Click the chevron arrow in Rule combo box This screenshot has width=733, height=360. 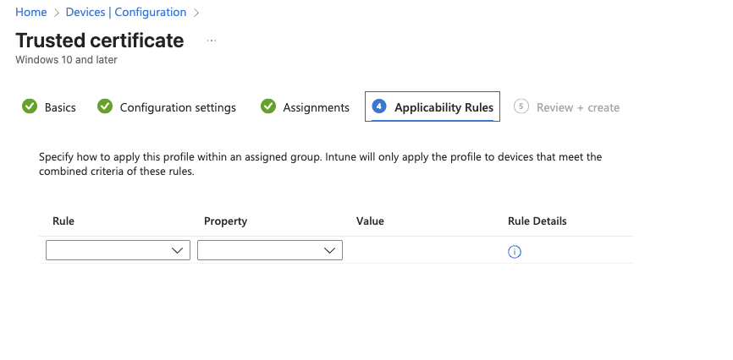click(177, 251)
